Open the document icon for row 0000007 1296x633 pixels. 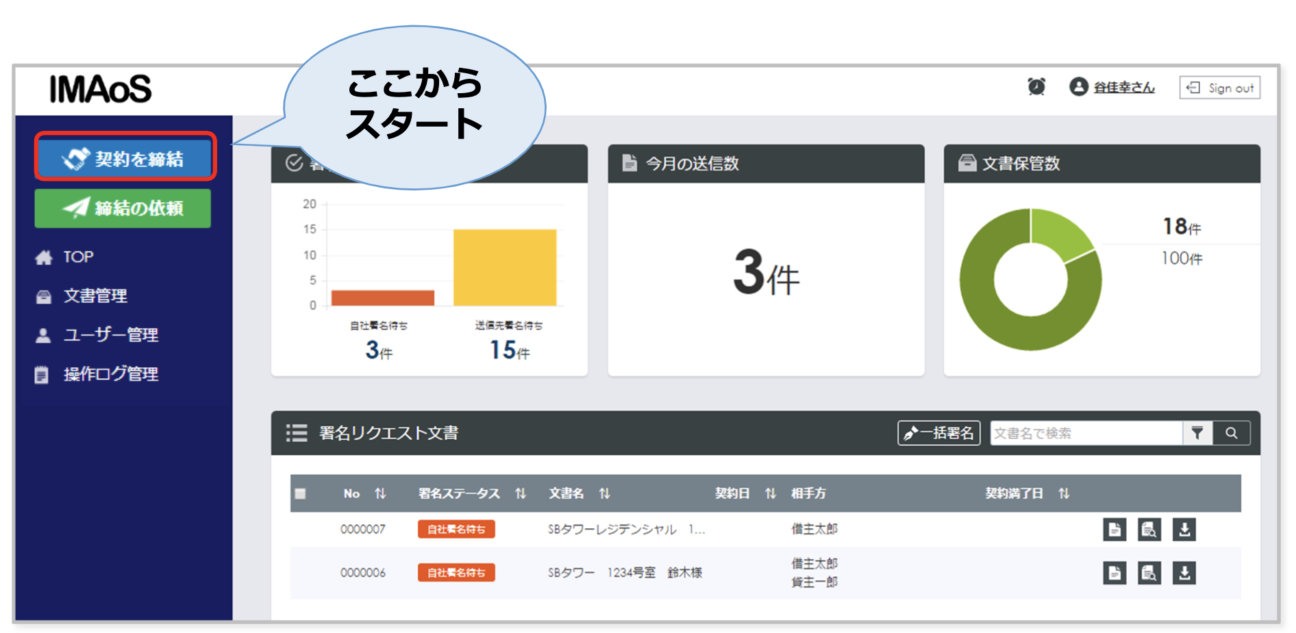point(1114,528)
